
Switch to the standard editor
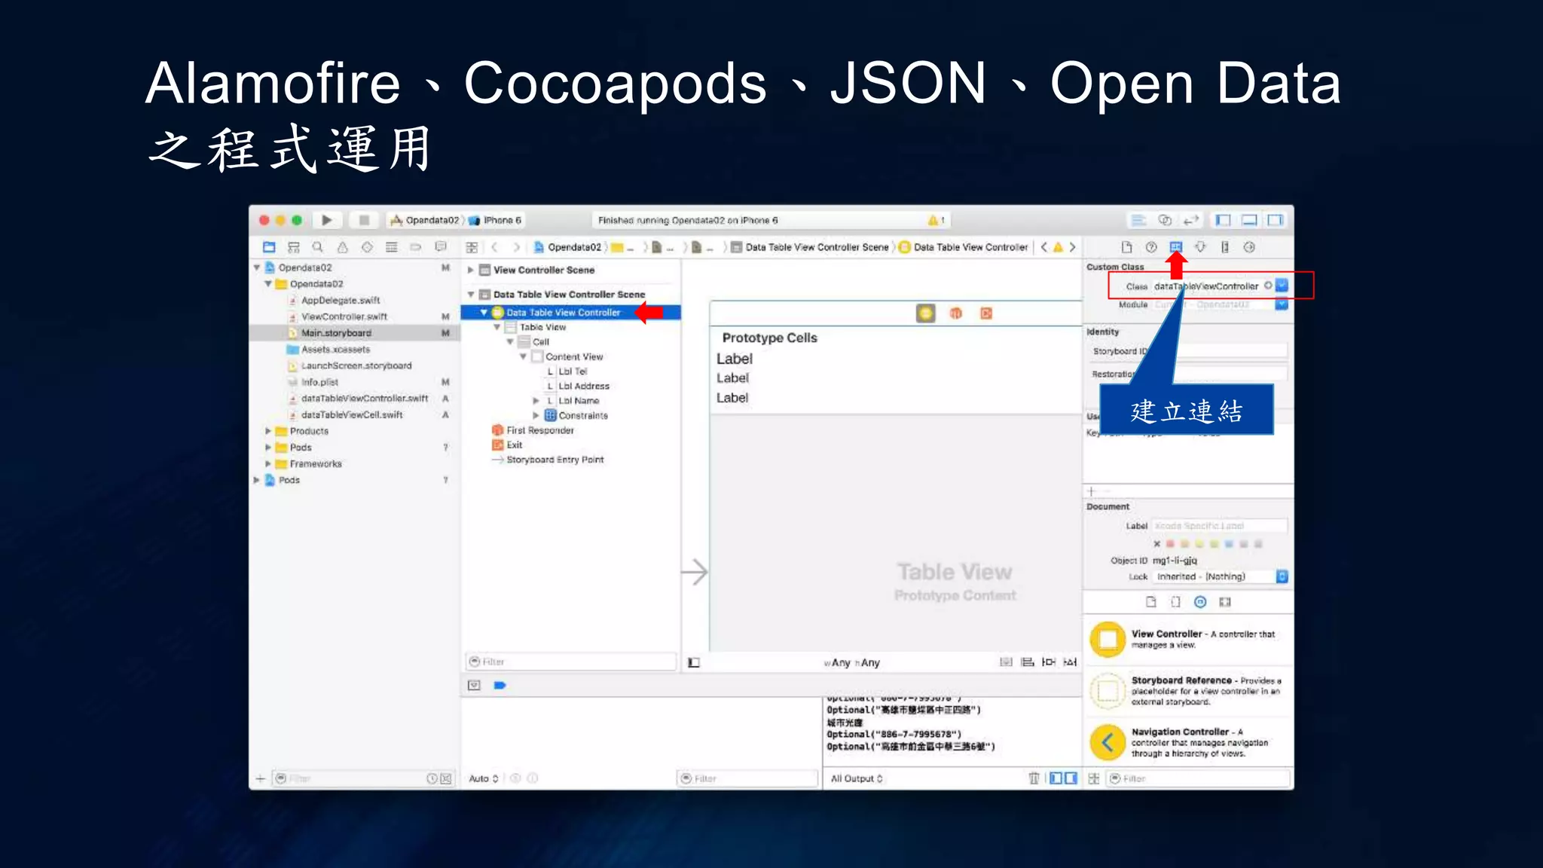pos(1138,220)
